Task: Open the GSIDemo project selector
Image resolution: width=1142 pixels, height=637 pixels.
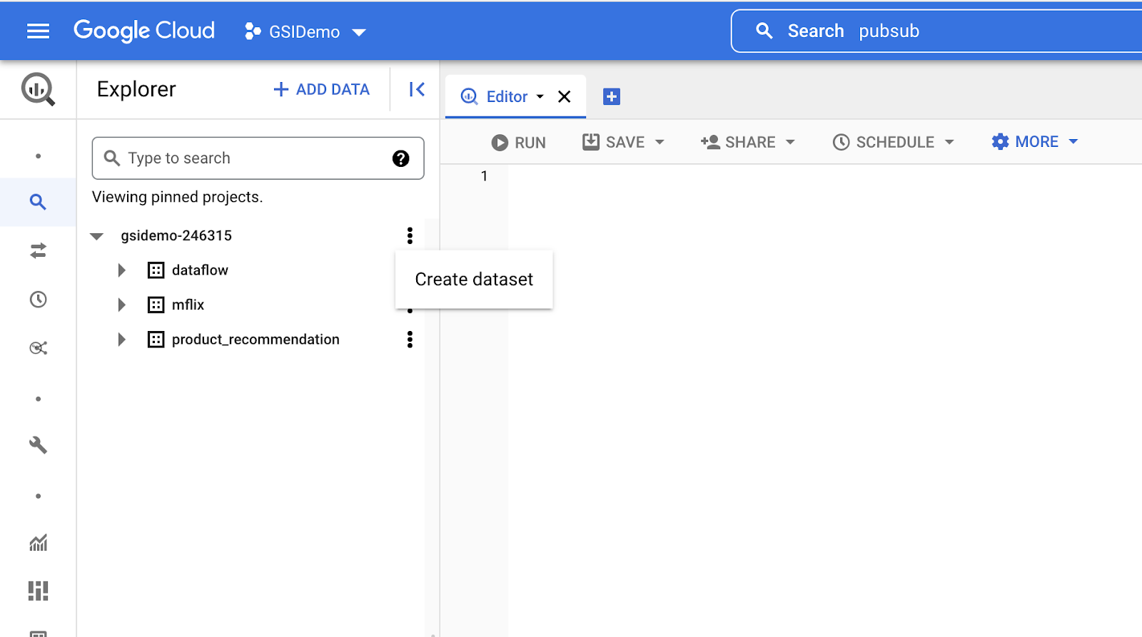Action: click(x=305, y=31)
